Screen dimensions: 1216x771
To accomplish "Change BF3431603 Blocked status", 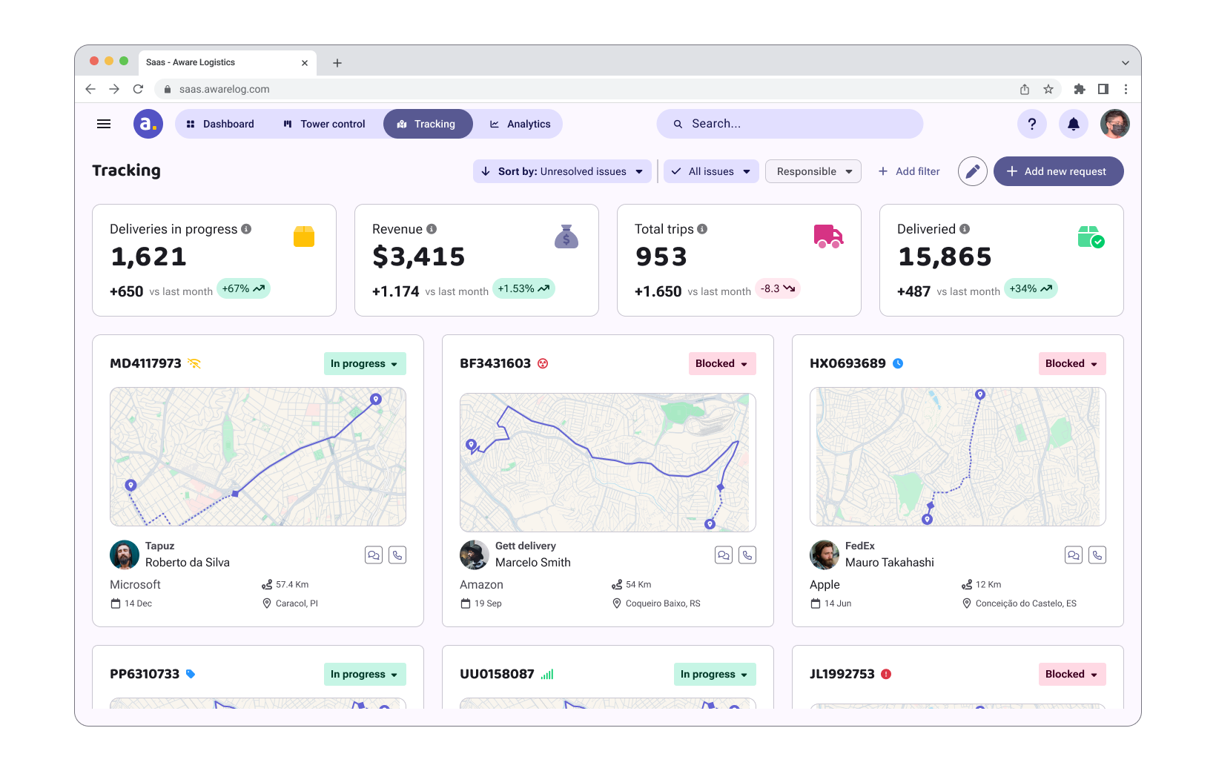I will click(722, 363).
